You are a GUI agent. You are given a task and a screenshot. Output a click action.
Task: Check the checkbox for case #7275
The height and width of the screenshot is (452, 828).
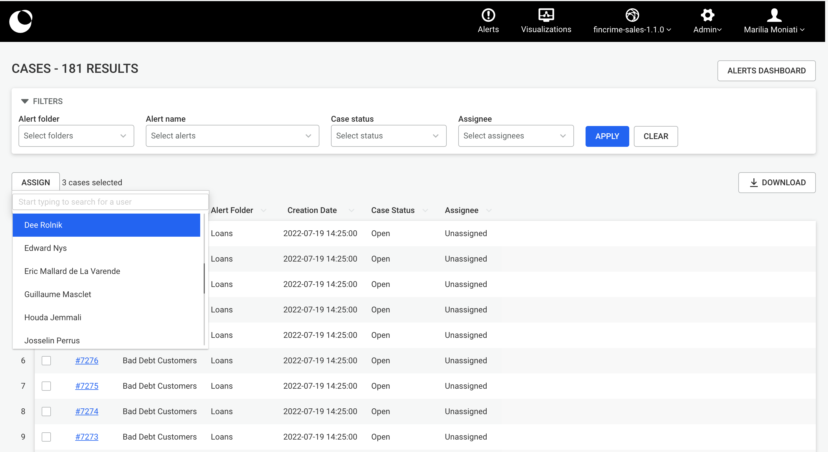click(46, 386)
